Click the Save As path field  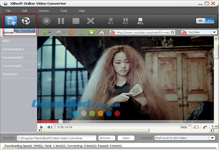click(57, 138)
